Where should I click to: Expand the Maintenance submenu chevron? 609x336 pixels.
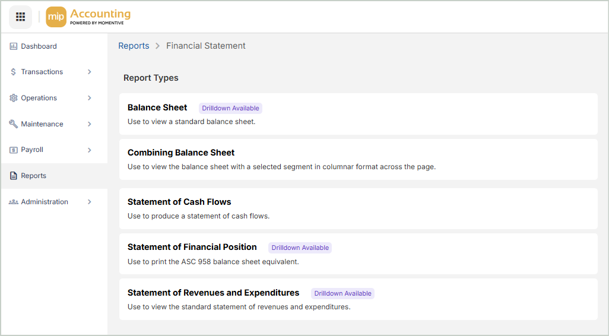[x=90, y=124]
